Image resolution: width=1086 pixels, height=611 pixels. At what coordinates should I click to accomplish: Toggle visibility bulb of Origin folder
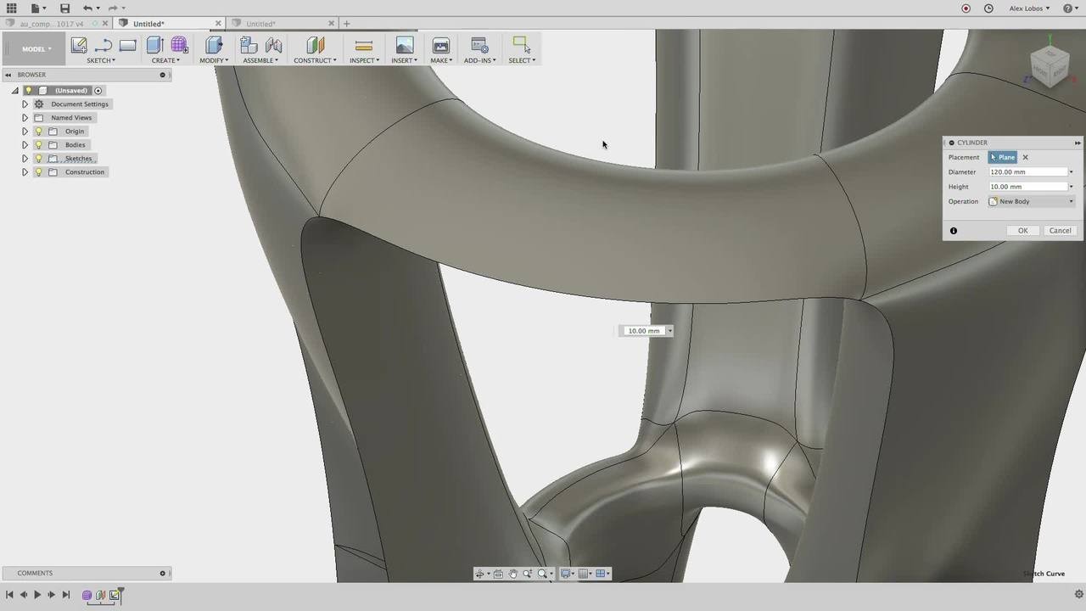click(x=38, y=132)
